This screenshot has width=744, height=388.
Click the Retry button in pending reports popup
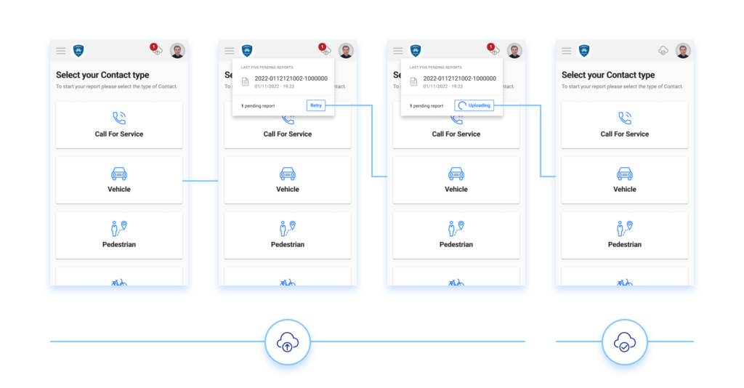pos(316,105)
